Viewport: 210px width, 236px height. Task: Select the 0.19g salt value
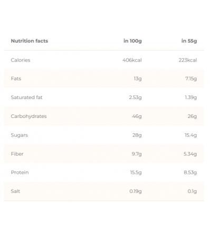coord(136,191)
